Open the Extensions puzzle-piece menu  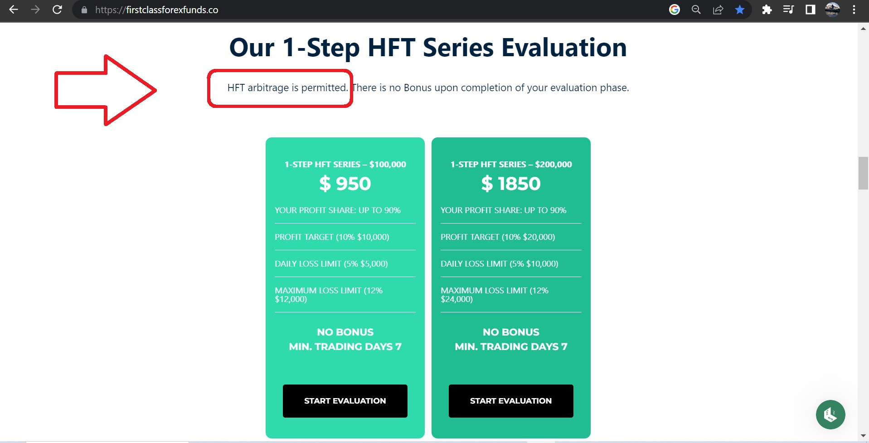(767, 10)
